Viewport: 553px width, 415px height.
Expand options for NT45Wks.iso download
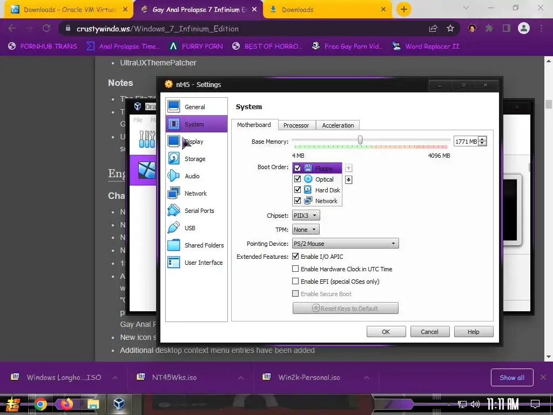[x=241, y=378]
